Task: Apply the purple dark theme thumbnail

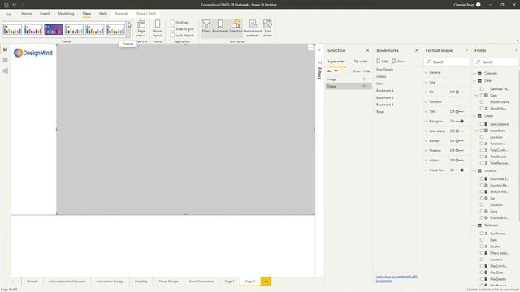Action: [54, 29]
